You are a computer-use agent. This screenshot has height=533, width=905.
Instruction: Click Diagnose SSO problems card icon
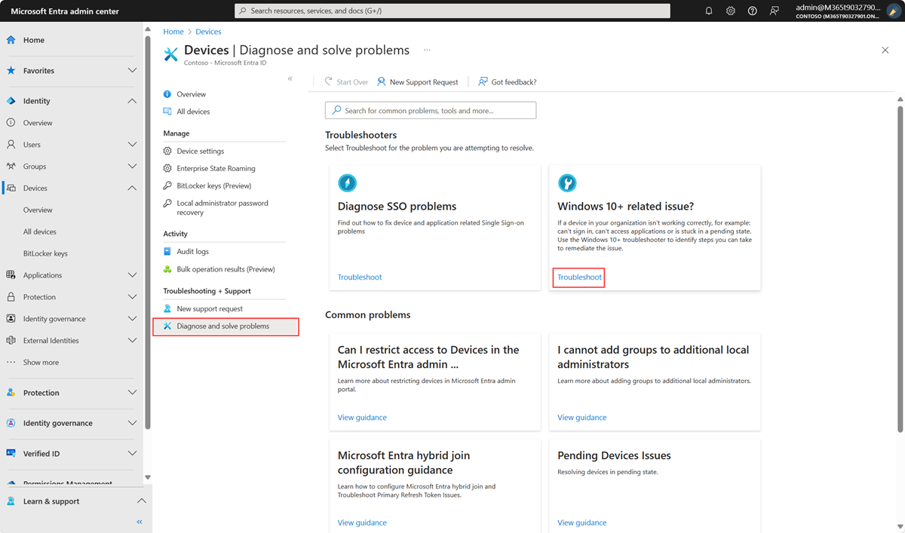click(x=347, y=182)
